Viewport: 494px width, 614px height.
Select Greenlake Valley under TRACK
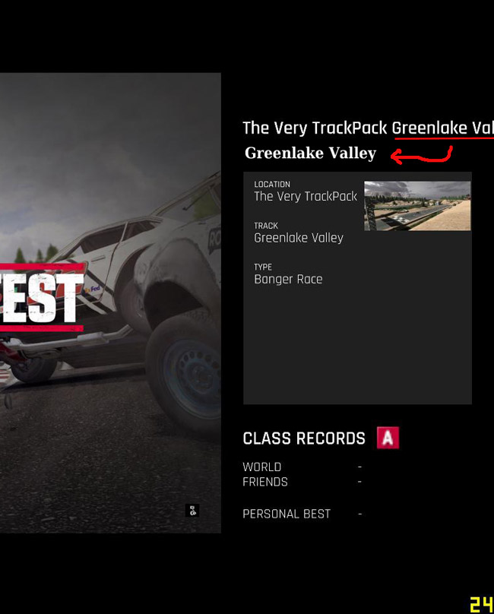point(299,238)
